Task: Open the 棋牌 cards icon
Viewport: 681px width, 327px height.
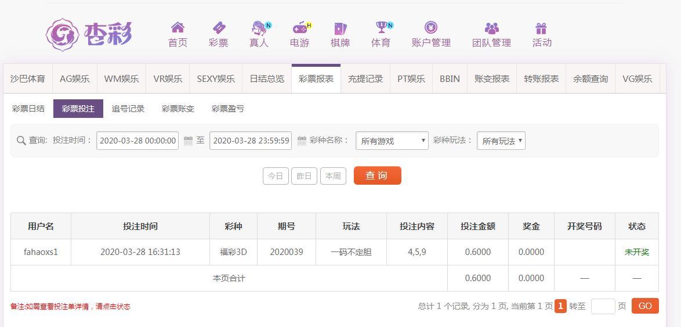Action: pyautogui.click(x=340, y=28)
